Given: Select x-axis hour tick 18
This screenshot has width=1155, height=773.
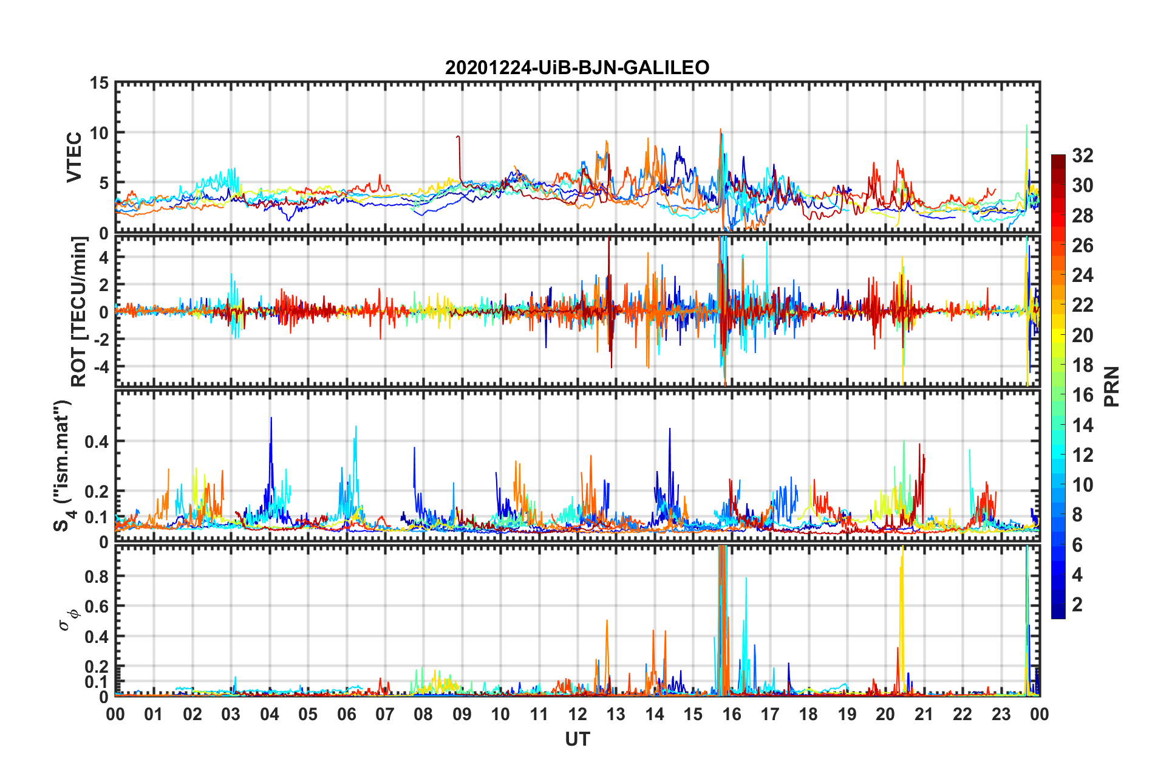Looking at the screenshot, I should (x=809, y=713).
